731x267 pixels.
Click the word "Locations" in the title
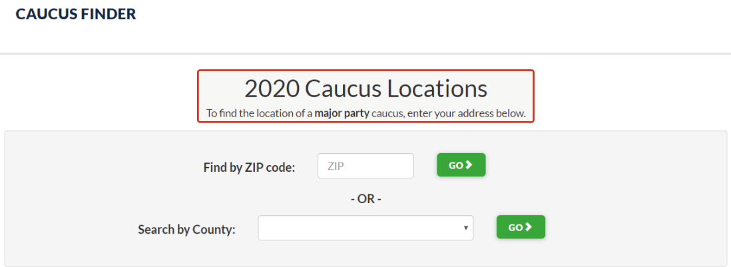click(x=439, y=89)
